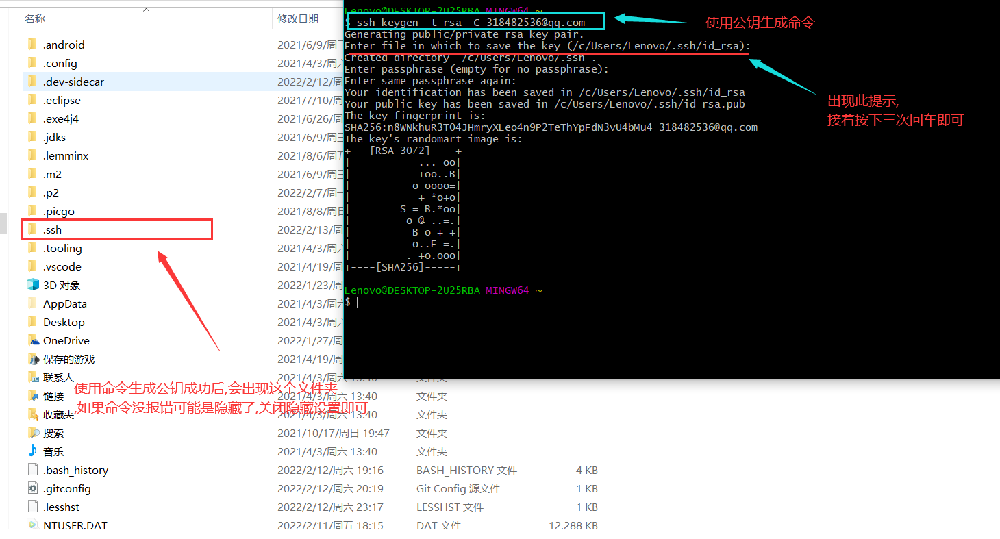Click the 2021/10/17 date of 搜索 row
1000x539 pixels.
[334, 433]
